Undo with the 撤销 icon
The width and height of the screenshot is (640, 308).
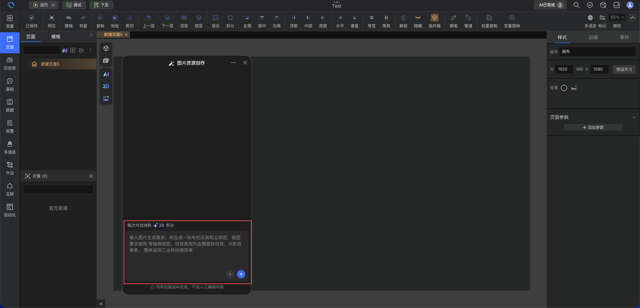(x=69, y=21)
